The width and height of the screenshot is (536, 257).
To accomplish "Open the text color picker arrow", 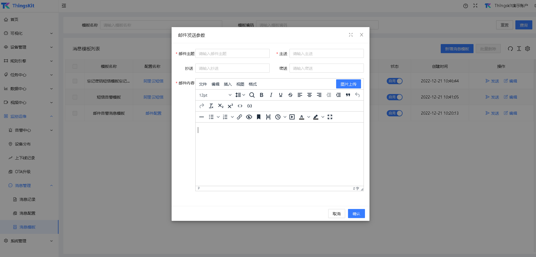I will point(309,117).
